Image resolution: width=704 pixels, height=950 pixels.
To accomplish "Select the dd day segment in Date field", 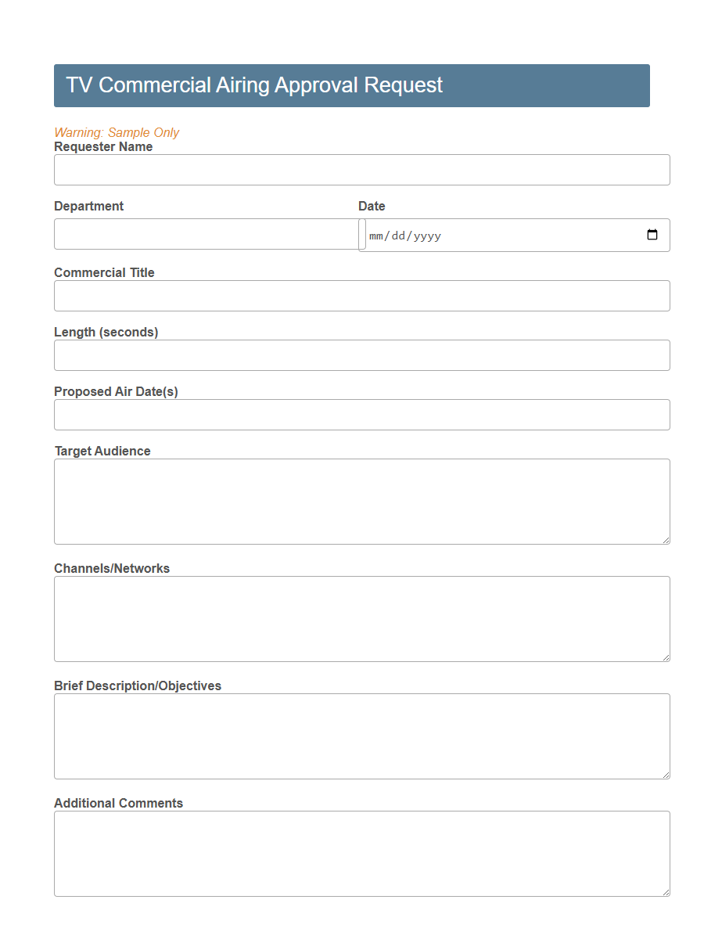I will click(397, 235).
